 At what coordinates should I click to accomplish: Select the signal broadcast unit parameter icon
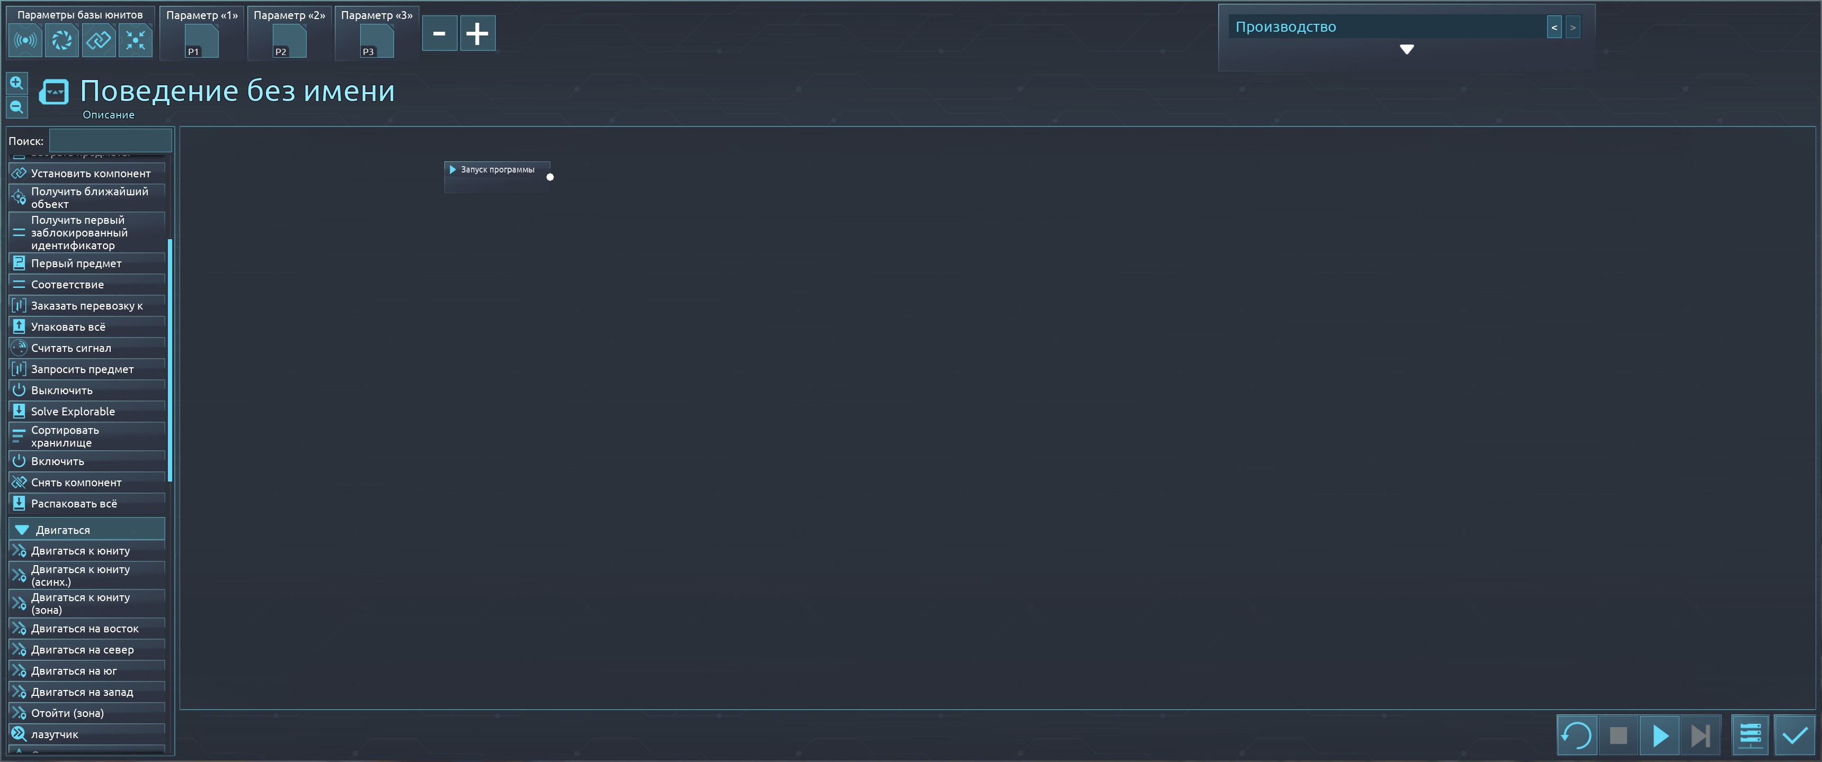(x=25, y=40)
